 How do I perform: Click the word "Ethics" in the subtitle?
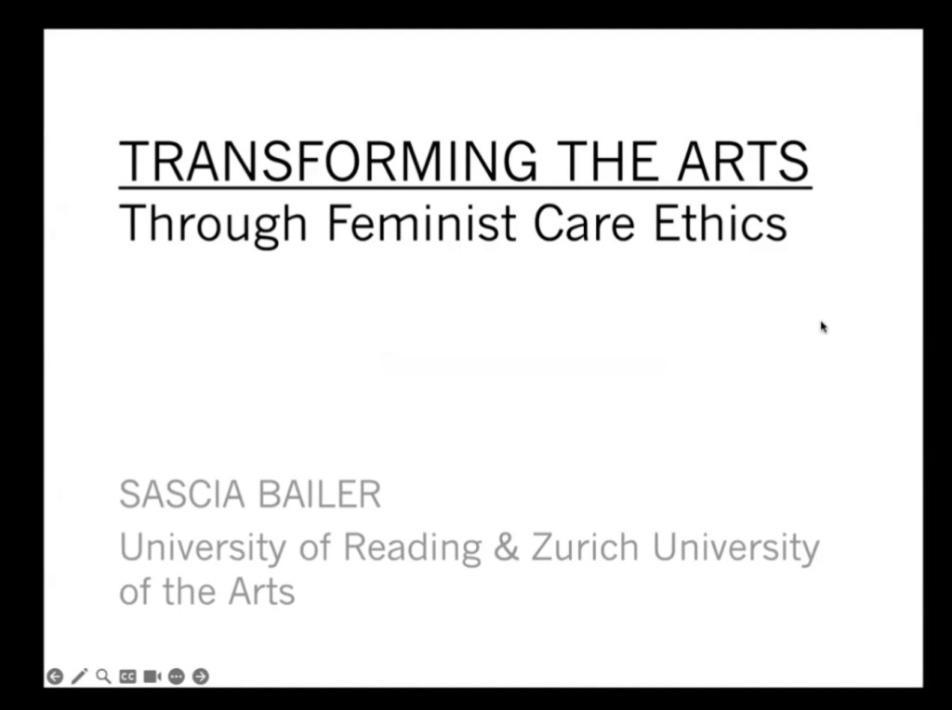pos(720,223)
